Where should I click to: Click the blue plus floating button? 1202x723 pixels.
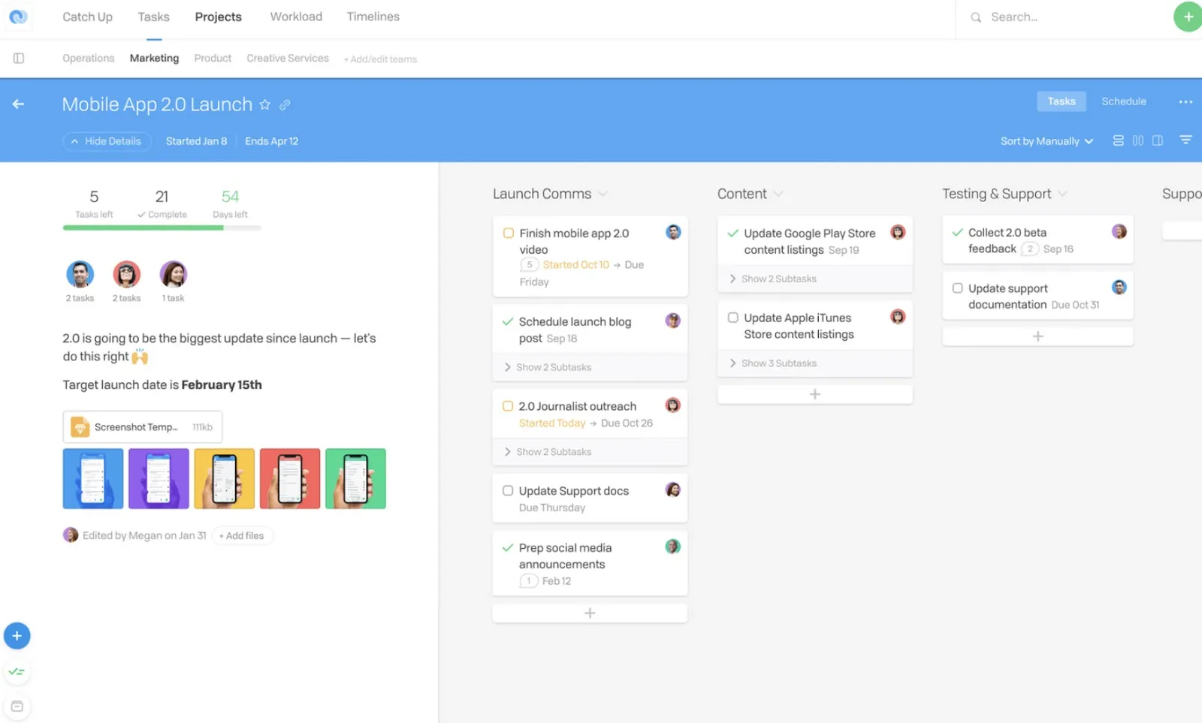(x=17, y=636)
